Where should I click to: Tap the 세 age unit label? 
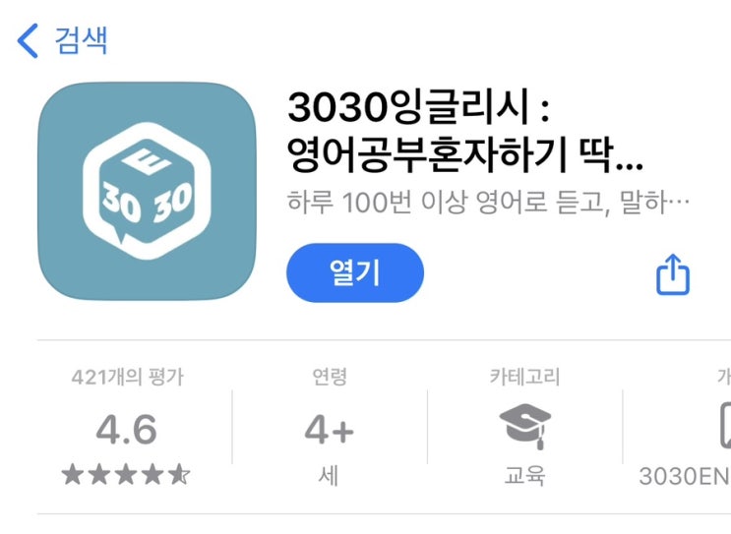click(329, 476)
